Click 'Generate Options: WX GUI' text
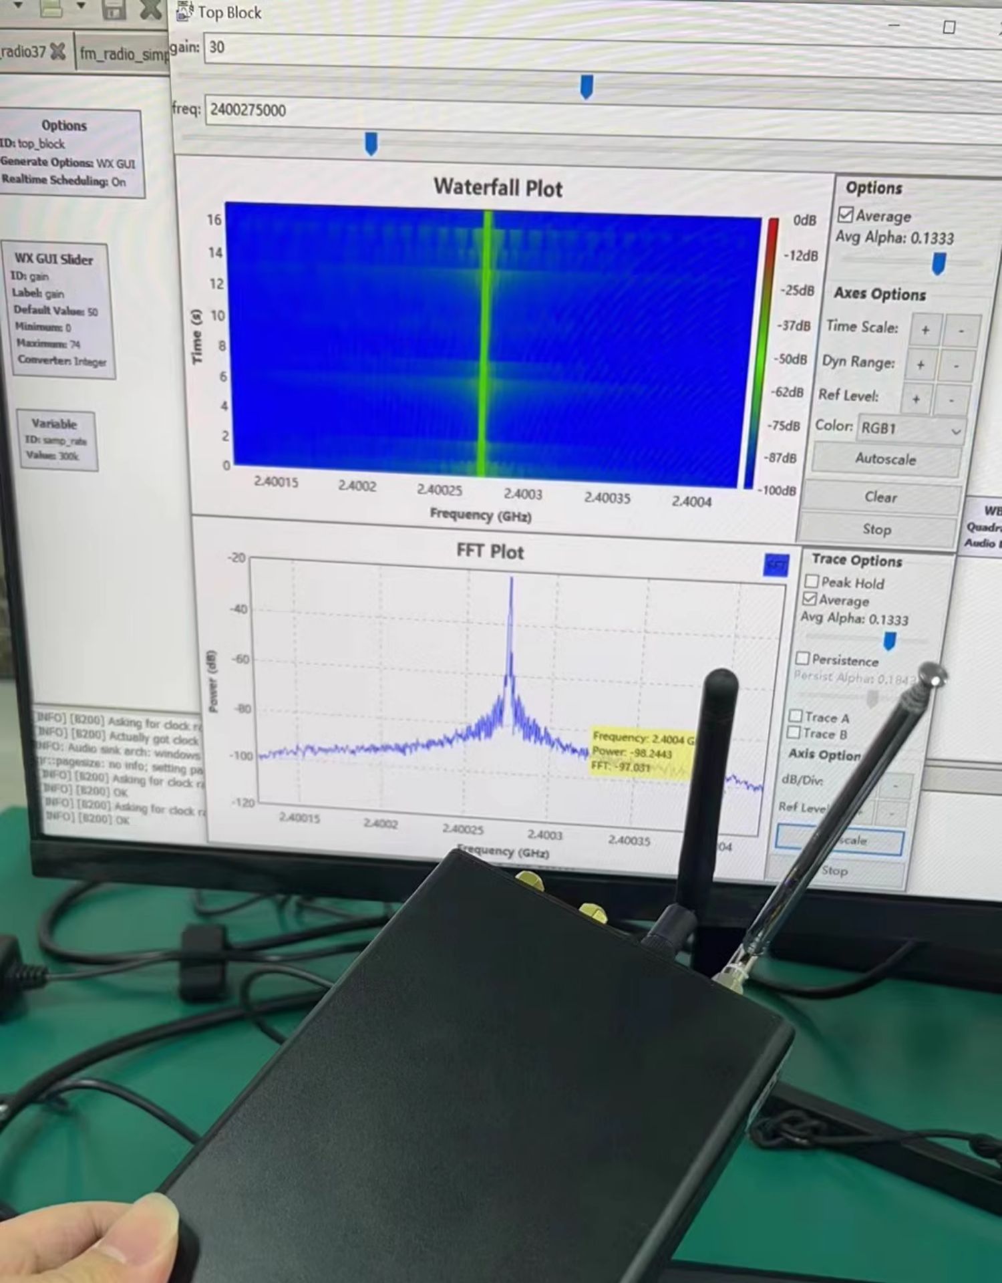 click(x=67, y=162)
